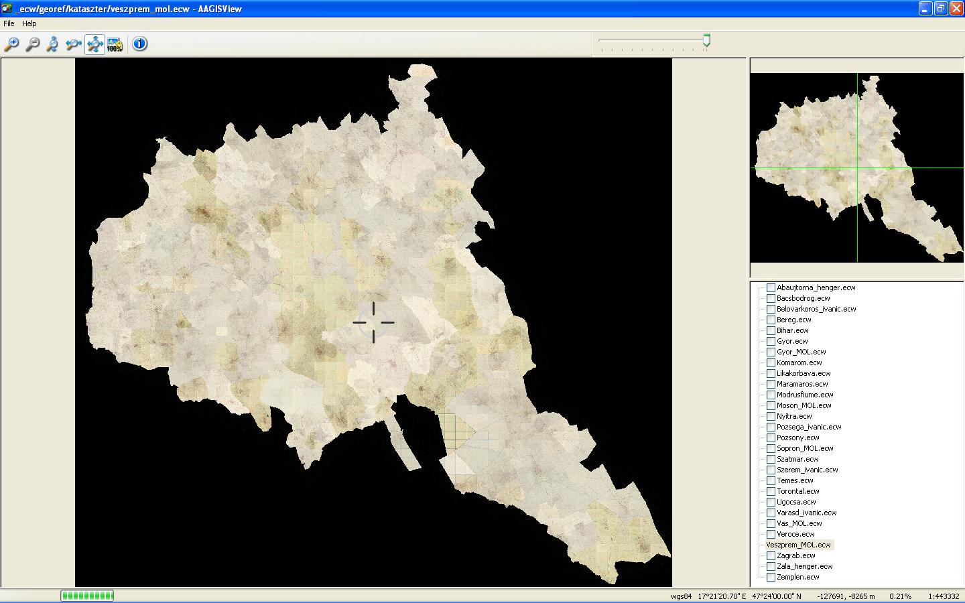Tick the Belovarkoros_ivanic.ecw checkbox
Screen dimensions: 965x603
[x=771, y=309]
